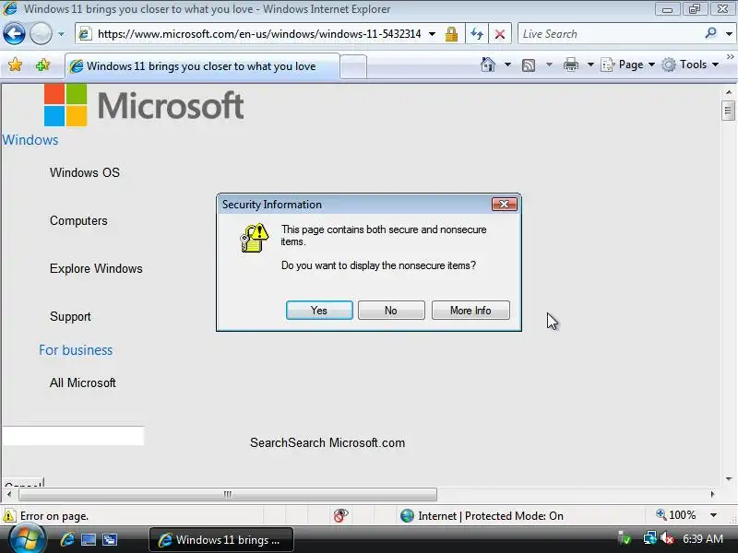Click the Back navigation arrow button
Image resolution: width=738 pixels, height=553 pixels.
(x=14, y=34)
